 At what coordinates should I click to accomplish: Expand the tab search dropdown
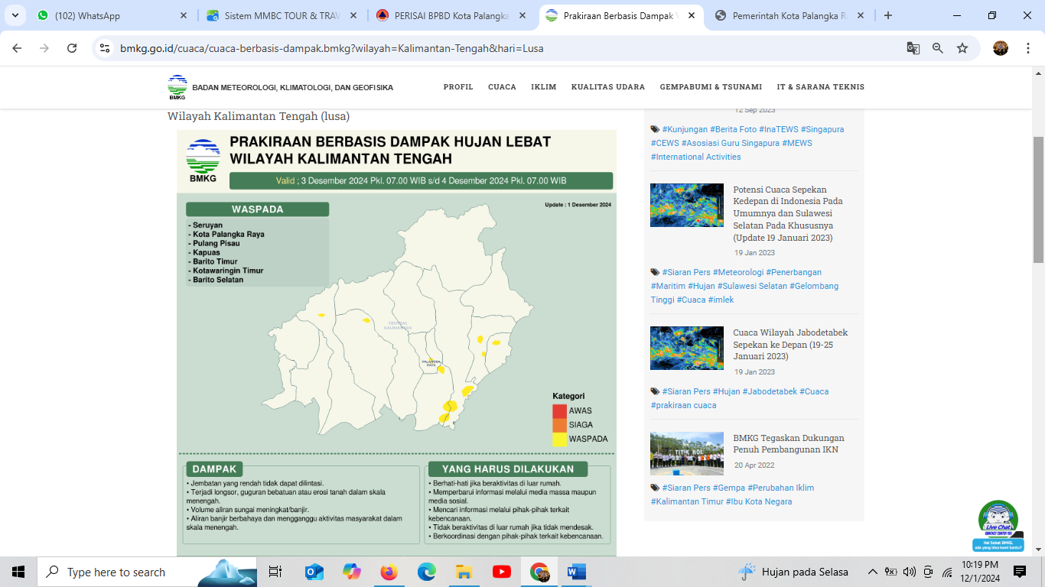(15, 15)
